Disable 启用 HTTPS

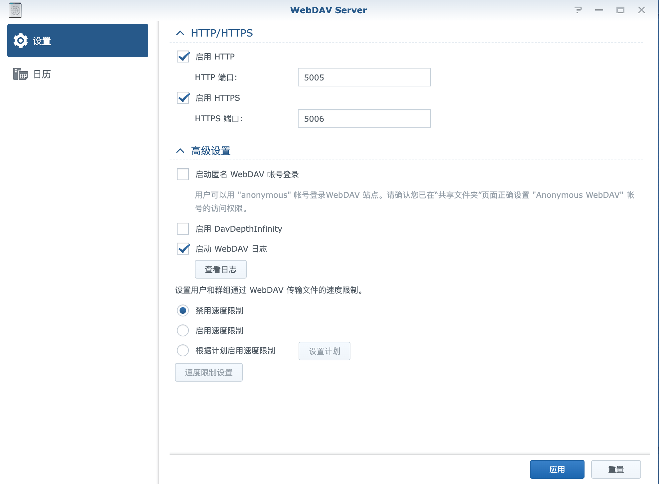click(x=183, y=98)
